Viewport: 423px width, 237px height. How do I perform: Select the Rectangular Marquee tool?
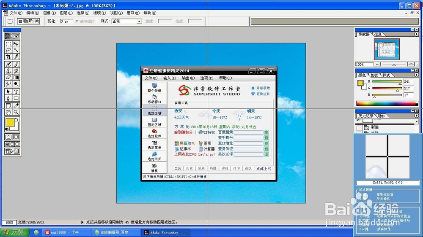tap(8, 44)
